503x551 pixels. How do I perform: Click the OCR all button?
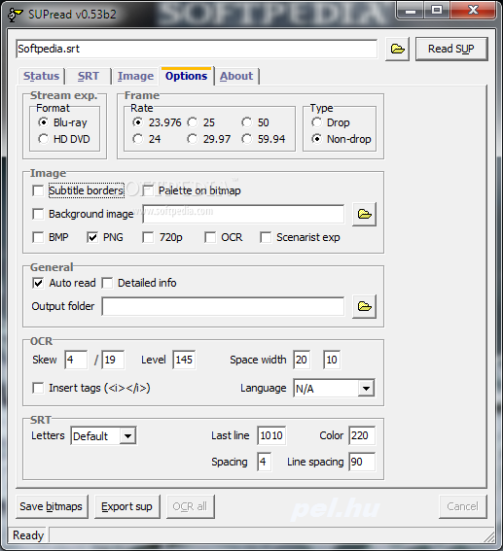coord(190,506)
